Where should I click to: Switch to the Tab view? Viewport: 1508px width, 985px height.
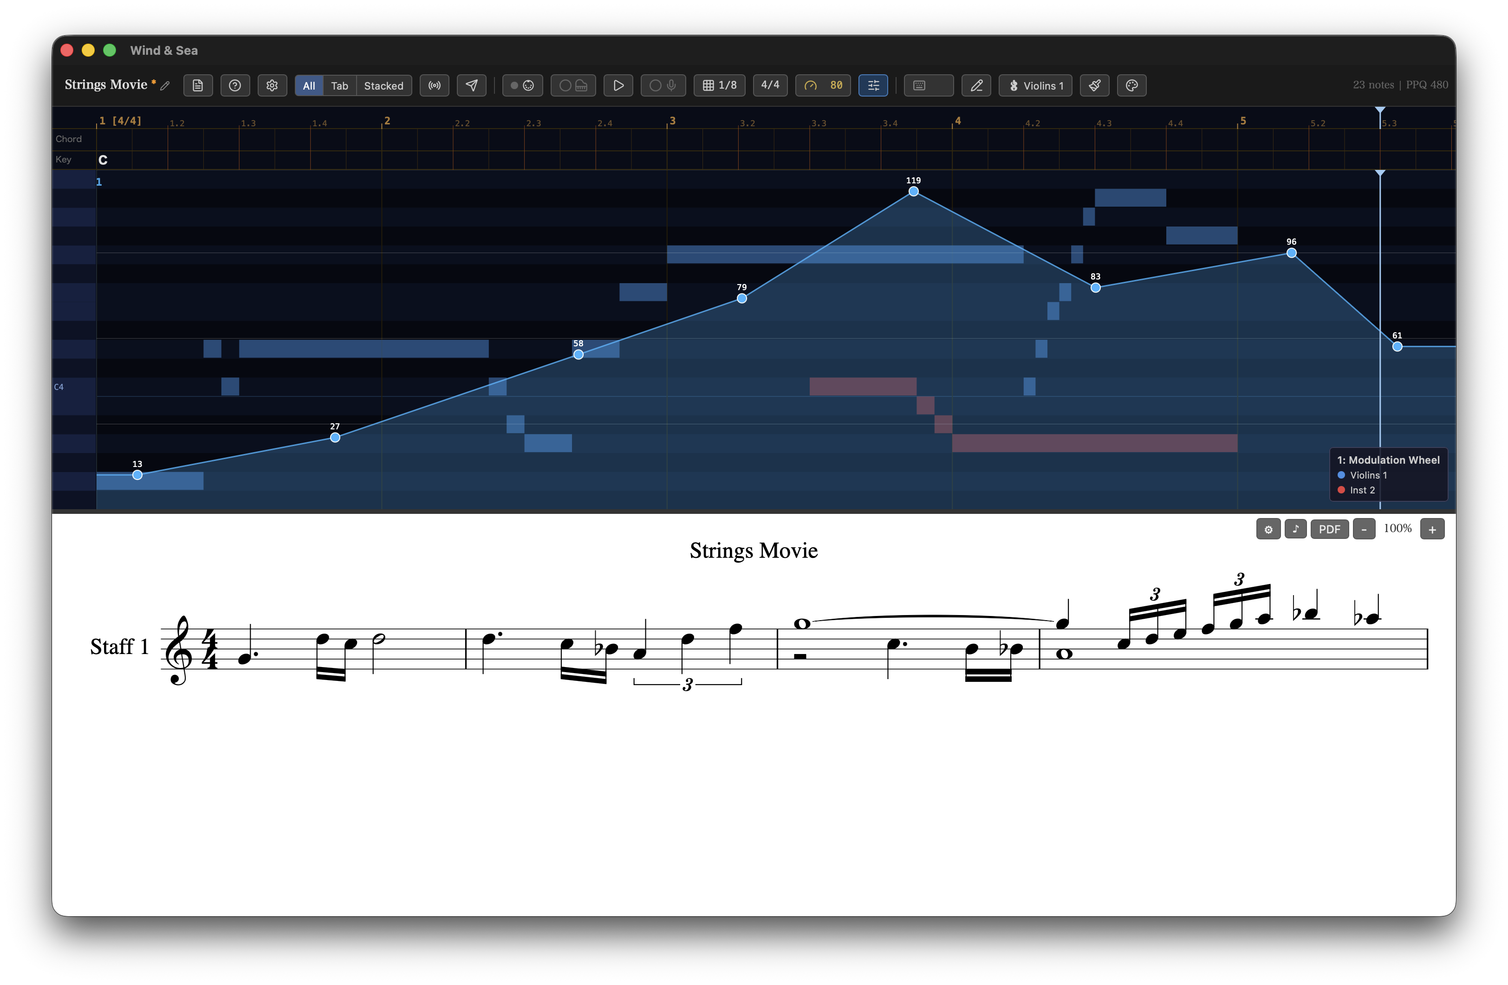coord(339,85)
